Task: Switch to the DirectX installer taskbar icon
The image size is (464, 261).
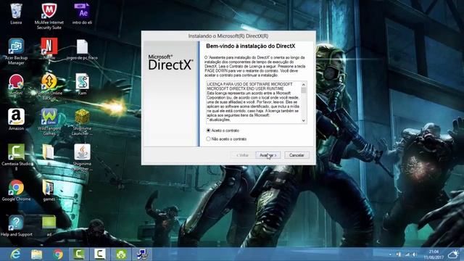Action: (142, 254)
